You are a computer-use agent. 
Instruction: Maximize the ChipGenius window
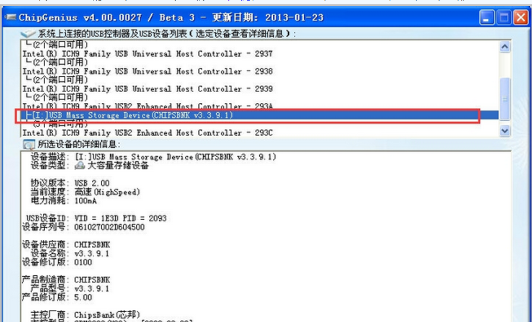pyautogui.click(x=504, y=18)
